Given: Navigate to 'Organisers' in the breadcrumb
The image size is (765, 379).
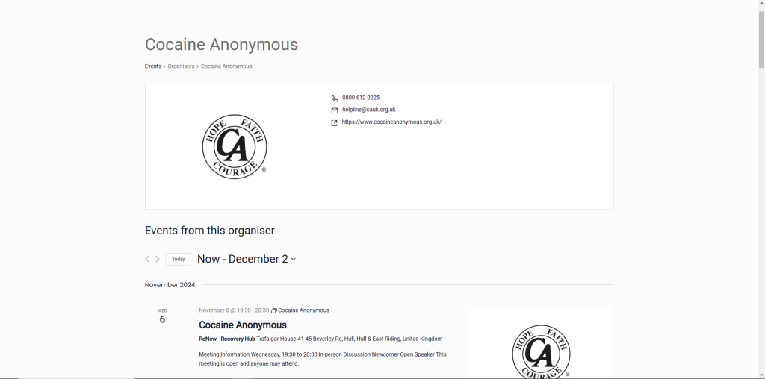Looking at the screenshot, I should coord(181,66).
